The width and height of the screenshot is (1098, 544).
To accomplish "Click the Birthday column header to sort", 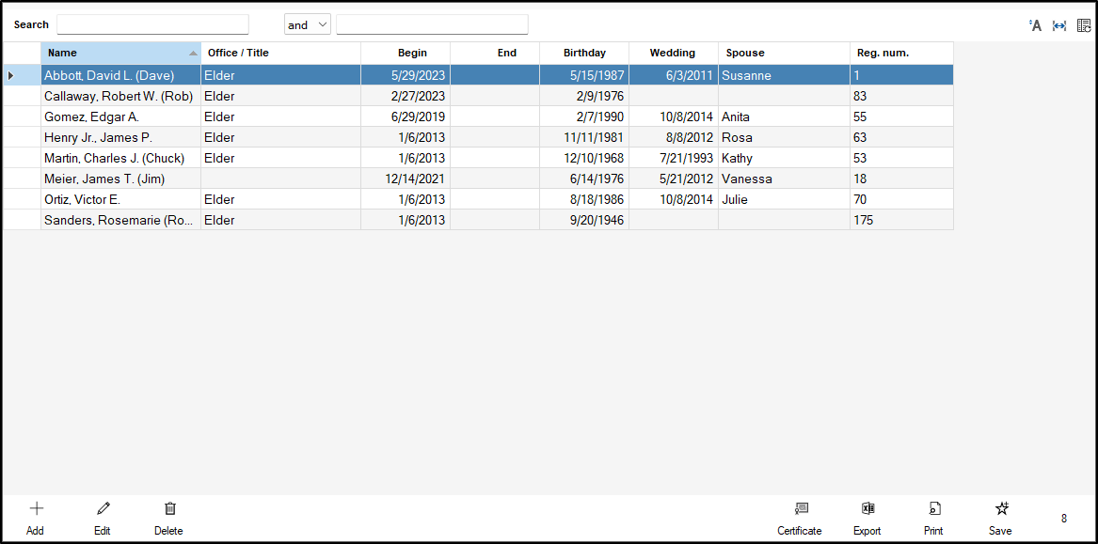I will 584,54.
